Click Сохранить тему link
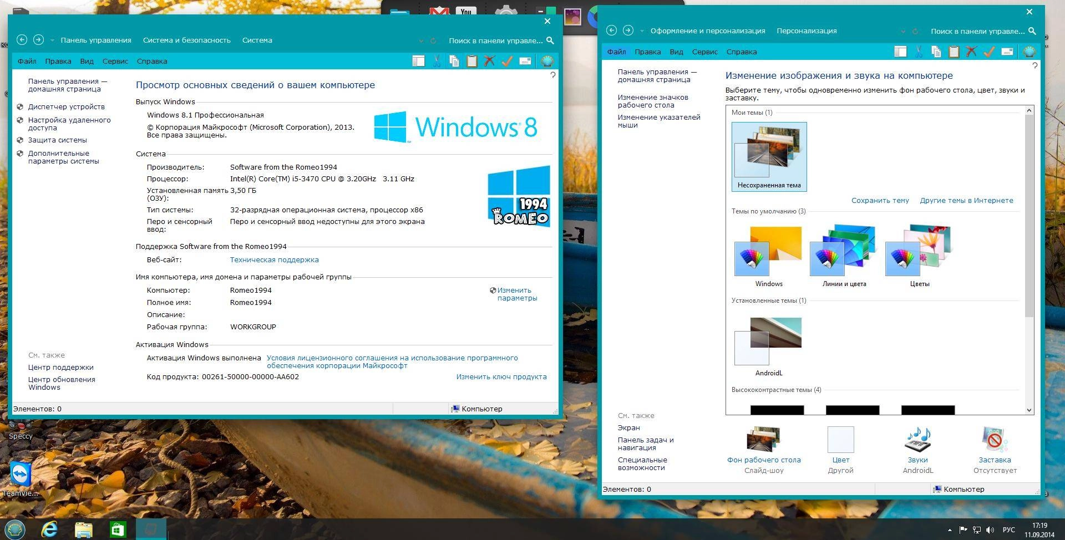Screen dimensions: 1065x540 point(880,200)
